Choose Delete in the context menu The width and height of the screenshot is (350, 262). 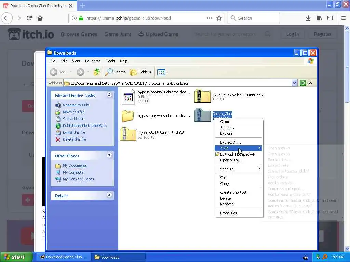pos(238,198)
